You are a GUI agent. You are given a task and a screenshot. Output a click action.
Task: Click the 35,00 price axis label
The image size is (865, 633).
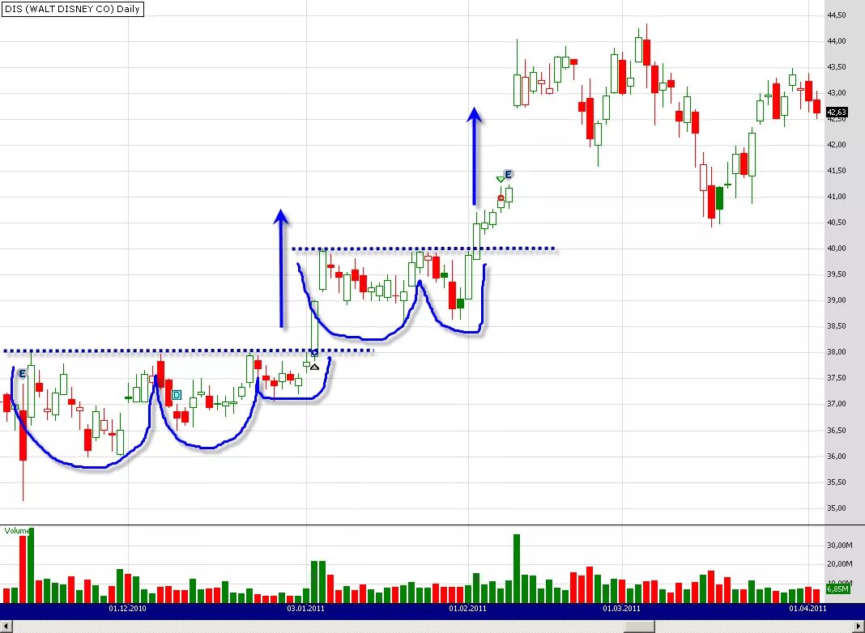(837, 508)
